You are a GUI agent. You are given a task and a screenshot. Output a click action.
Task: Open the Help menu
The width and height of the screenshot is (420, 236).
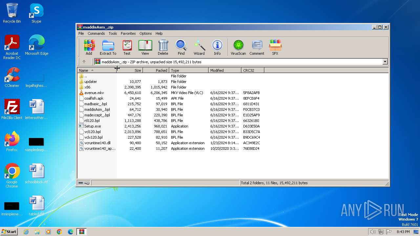click(x=159, y=33)
